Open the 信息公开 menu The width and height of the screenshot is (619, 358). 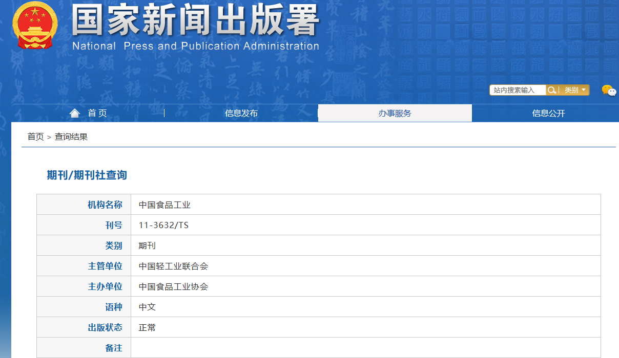coord(549,113)
